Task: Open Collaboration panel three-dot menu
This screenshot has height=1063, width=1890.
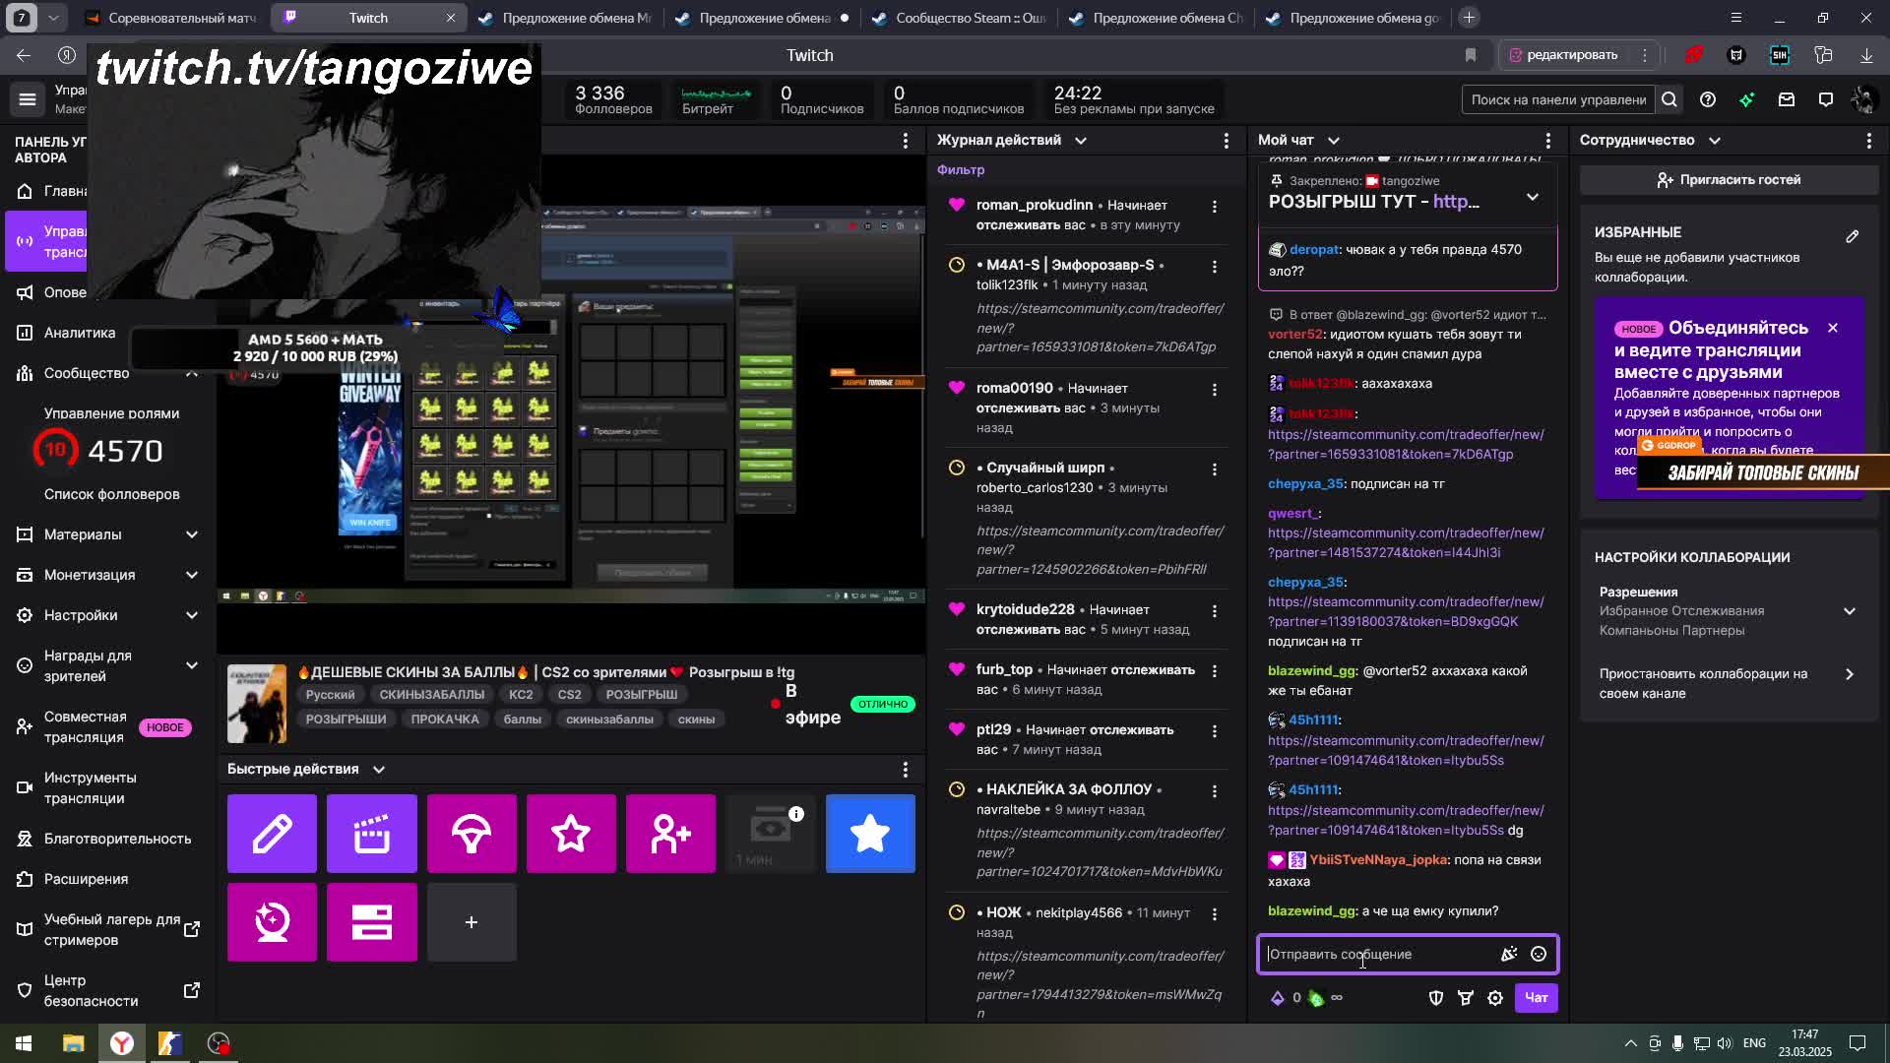Action: point(1868,141)
